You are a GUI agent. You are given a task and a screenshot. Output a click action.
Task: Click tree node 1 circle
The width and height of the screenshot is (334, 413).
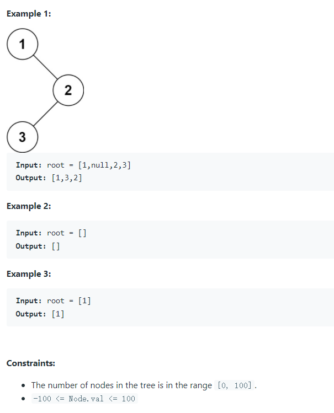tap(23, 44)
